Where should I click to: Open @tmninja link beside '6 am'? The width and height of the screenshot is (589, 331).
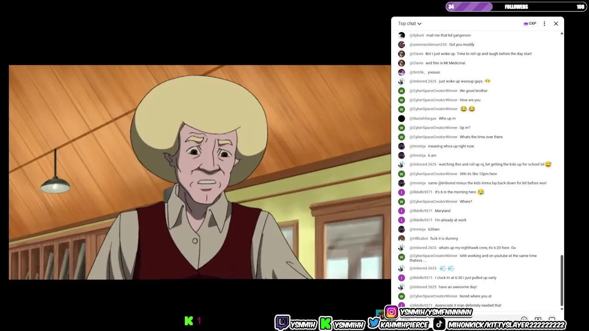[417, 155]
